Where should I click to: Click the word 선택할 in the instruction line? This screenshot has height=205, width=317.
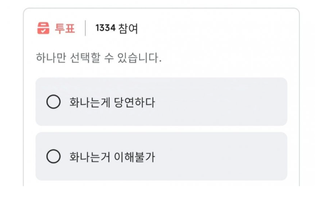click(x=85, y=58)
